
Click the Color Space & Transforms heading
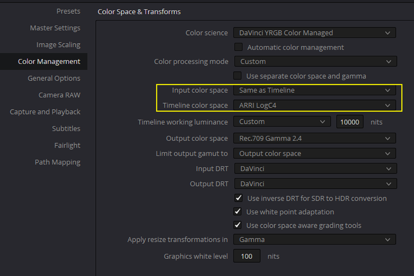tap(139, 12)
